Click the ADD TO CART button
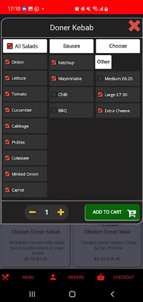The image size is (143, 302). [x=112, y=212]
